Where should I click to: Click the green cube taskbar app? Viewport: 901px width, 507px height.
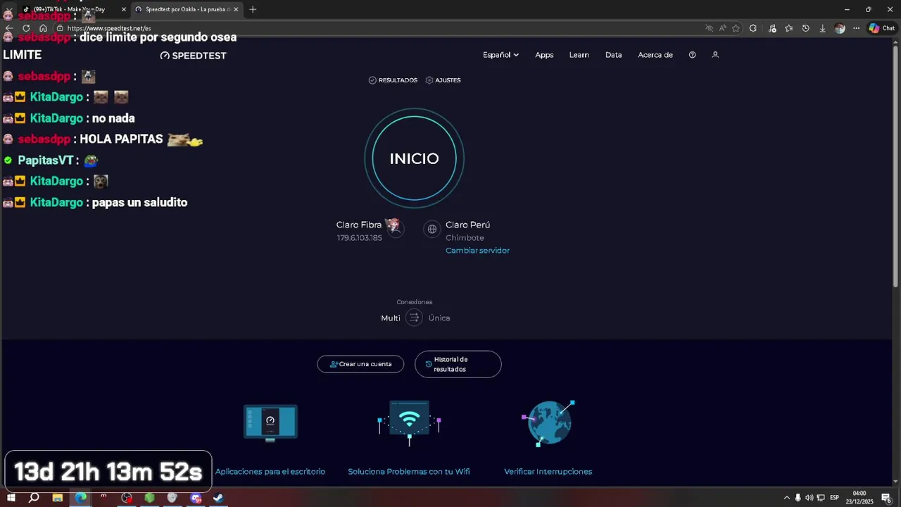pos(149,498)
